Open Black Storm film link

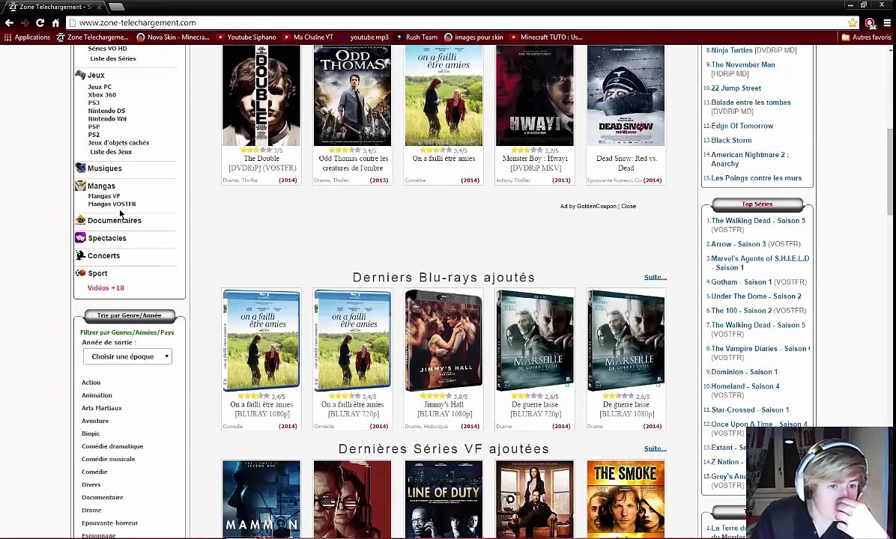[x=731, y=140]
